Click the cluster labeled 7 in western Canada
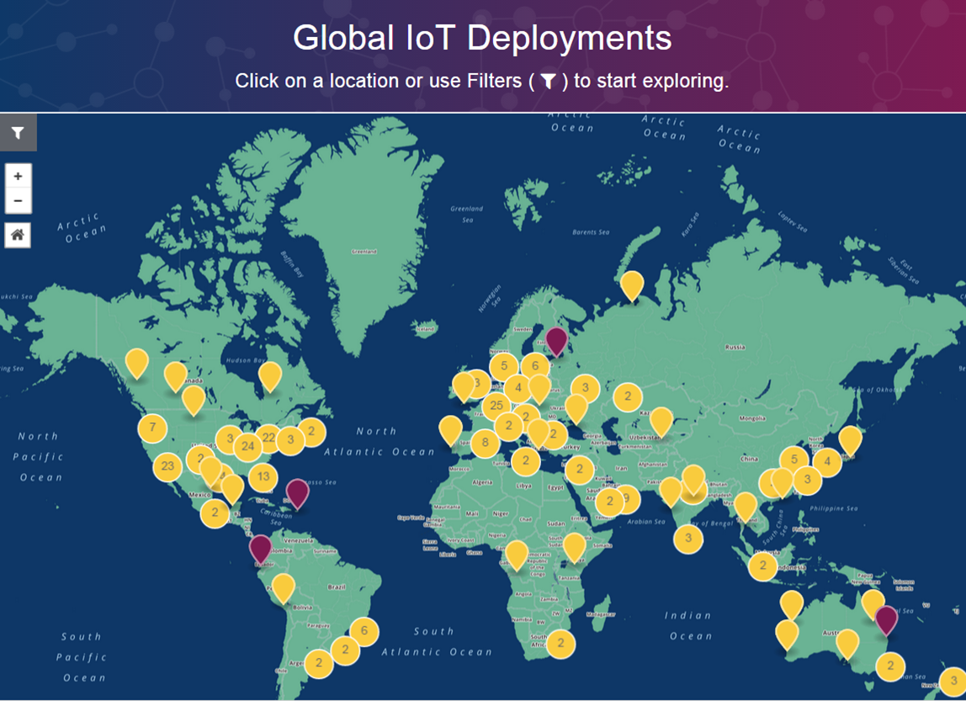Screen dimensions: 966x701 tap(152, 427)
